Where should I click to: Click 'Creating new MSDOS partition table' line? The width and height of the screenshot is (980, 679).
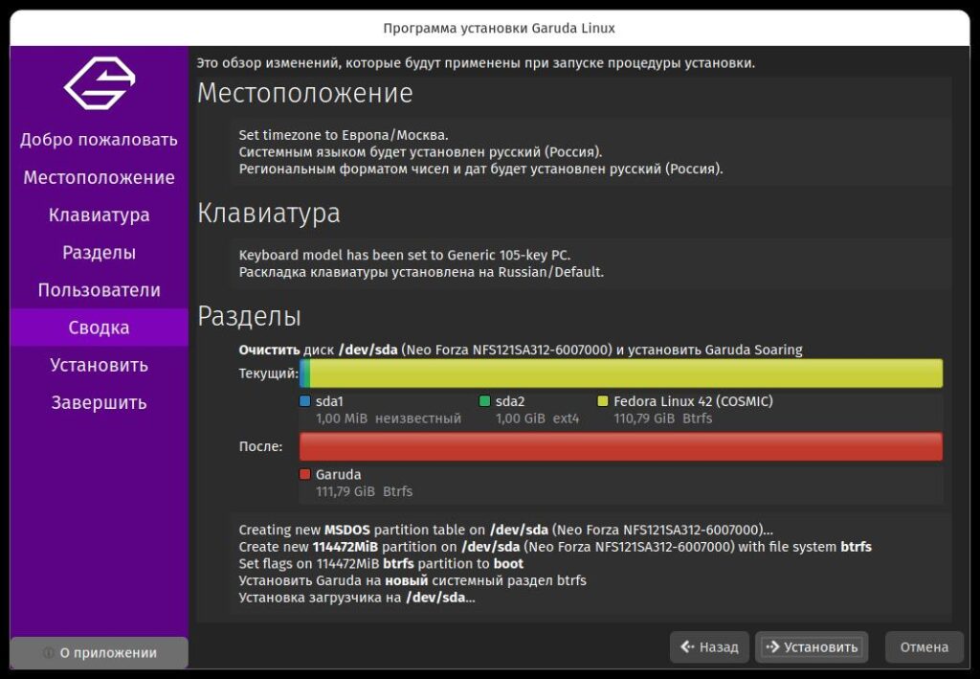tap(505, 531)
